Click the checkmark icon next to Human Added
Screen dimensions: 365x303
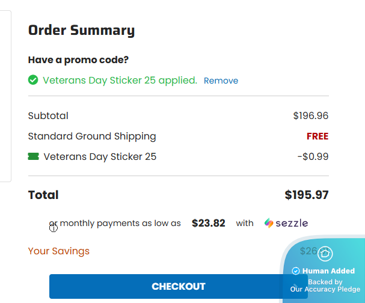pyautogui.click(x=296, y=271)
